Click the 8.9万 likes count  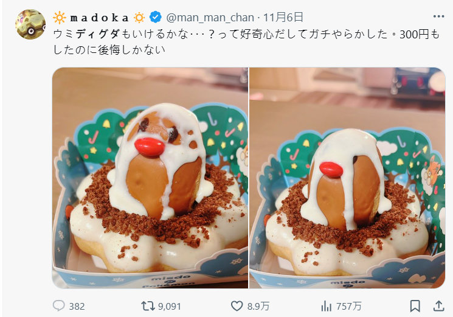258,306
